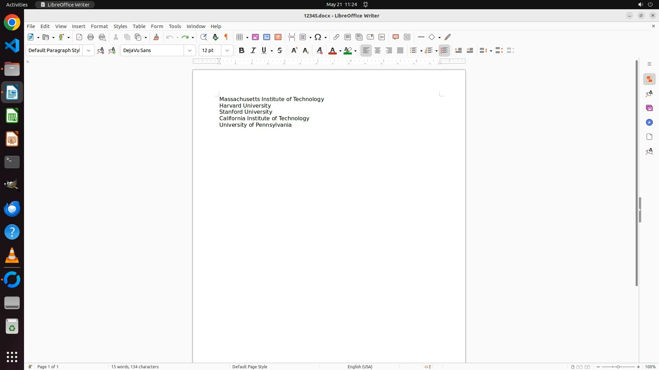The width and height of the screenshot is (659, 370).
Task: Open the Format menu
Action: click(99, 26)
